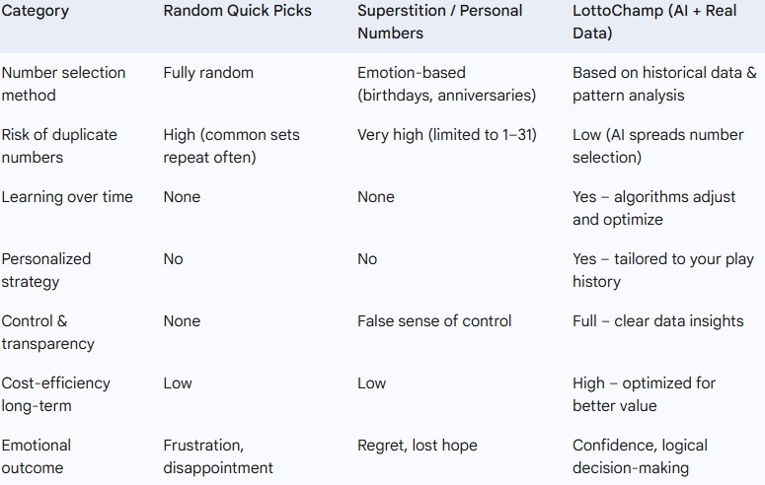Select the "Fully random" cell
The image size is (765, 485).
[208, 73]
